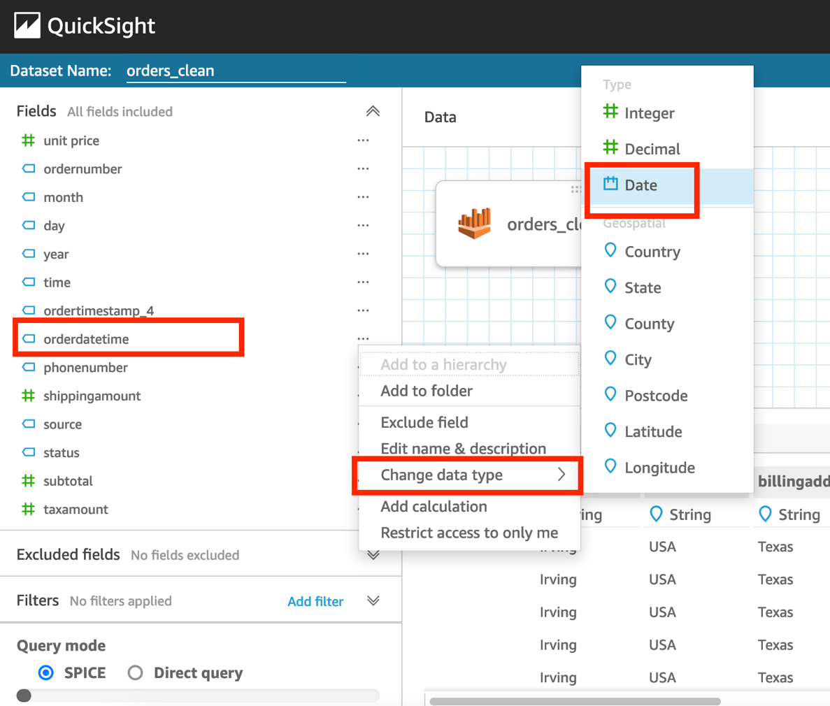Screen dimensions: 830x706
Task: Select the SPICE query mode radio button
Action: coord(46,672)
